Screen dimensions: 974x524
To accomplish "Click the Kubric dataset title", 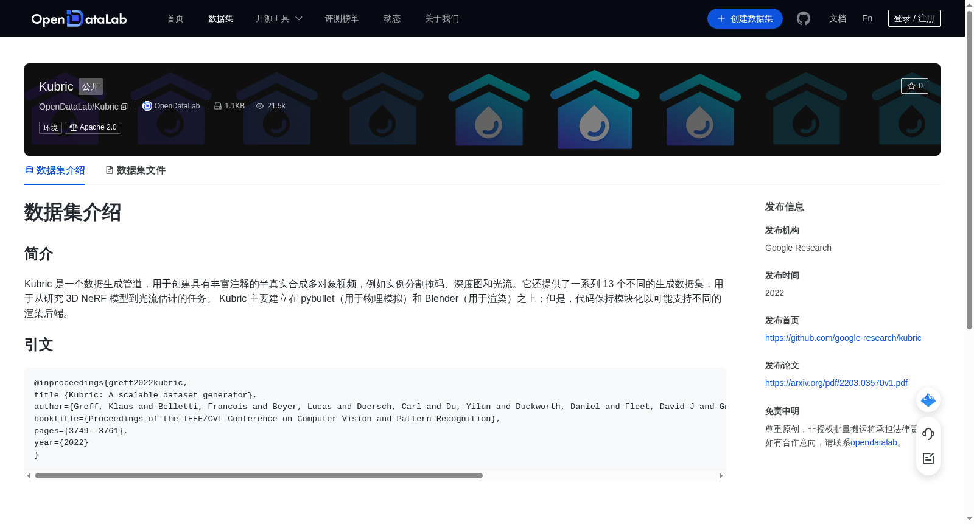I will coord(56,86).
